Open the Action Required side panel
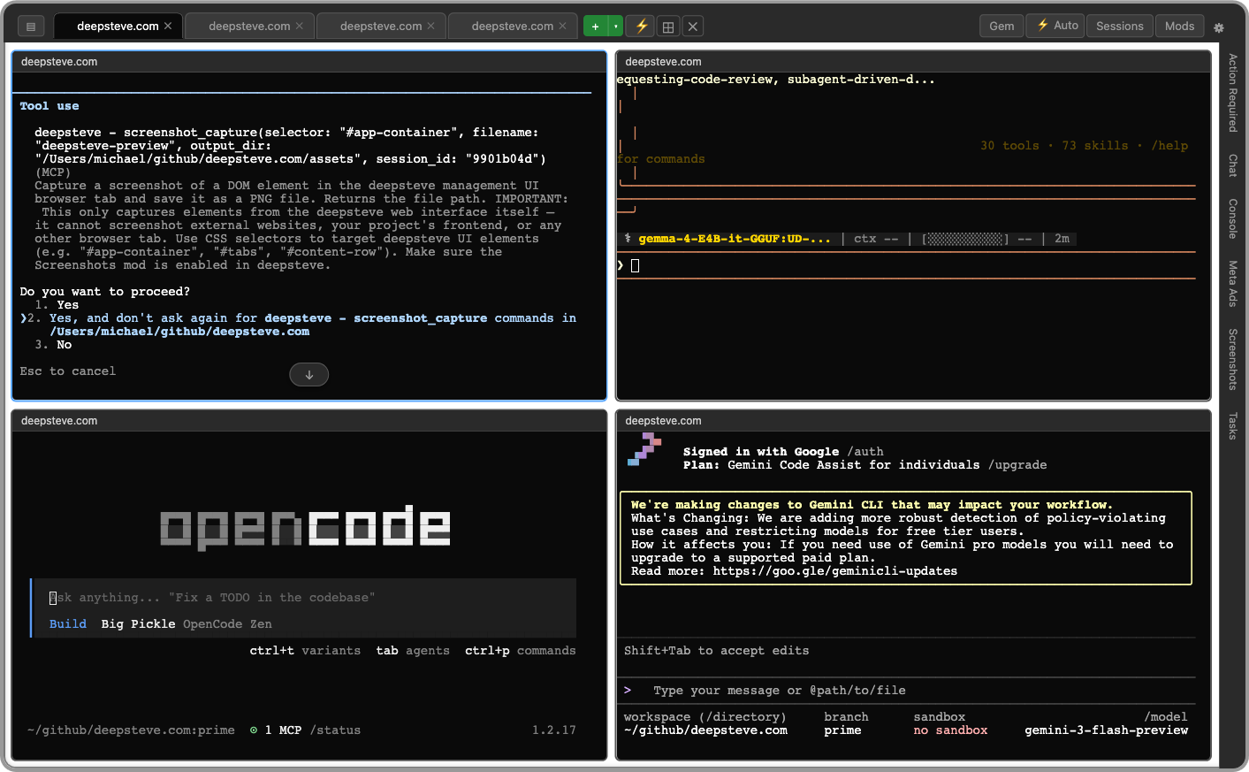The width and height of the screenshot is (1249, 772). point(1233,93)
